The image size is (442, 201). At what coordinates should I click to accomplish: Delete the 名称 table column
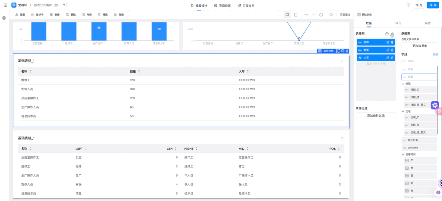392,42
